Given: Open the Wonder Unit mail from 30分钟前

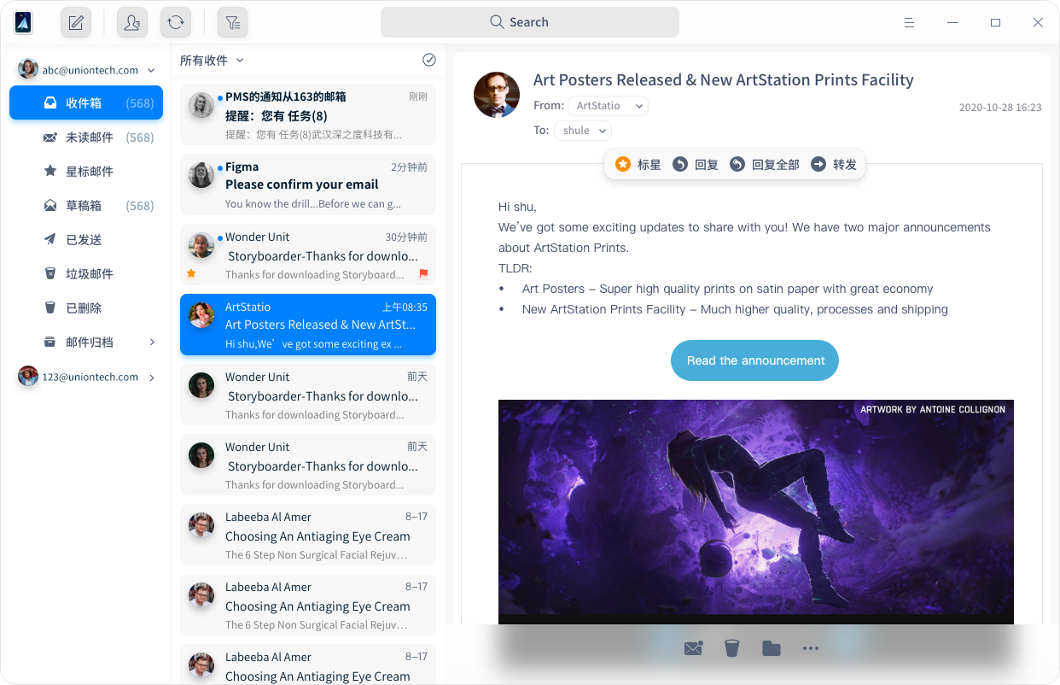Looking at the screenshot, I should [x=308, y=255].
